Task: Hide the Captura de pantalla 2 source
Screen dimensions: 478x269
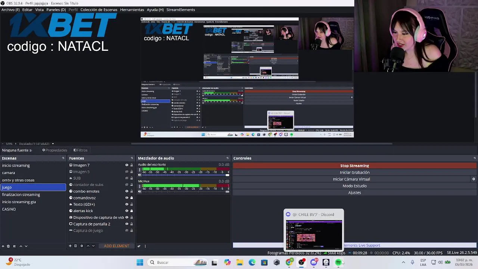Action: [x=127, y=224]
